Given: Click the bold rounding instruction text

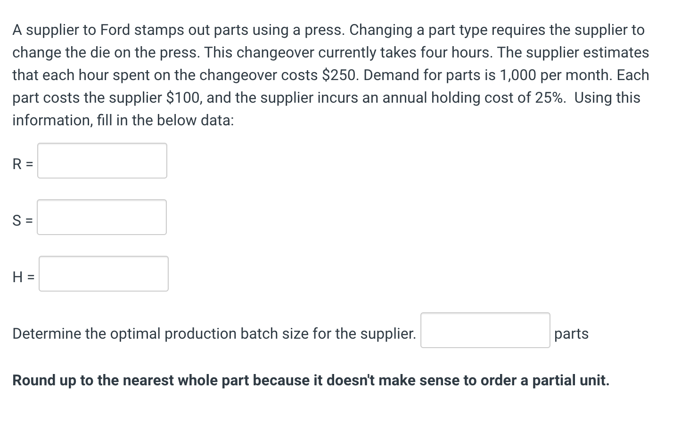Looking at the screenshot, I should [311, 380].
